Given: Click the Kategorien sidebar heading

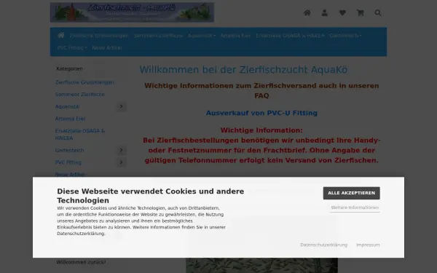Looking at the screenshot, I should point(69,69).
